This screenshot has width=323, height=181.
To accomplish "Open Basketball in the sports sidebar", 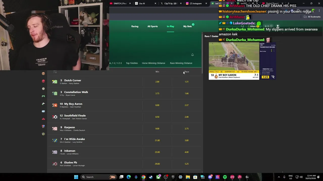I will [x=43, y=73].
